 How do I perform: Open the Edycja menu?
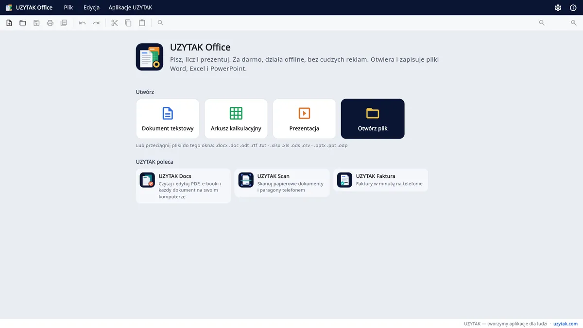pos(91,8)
